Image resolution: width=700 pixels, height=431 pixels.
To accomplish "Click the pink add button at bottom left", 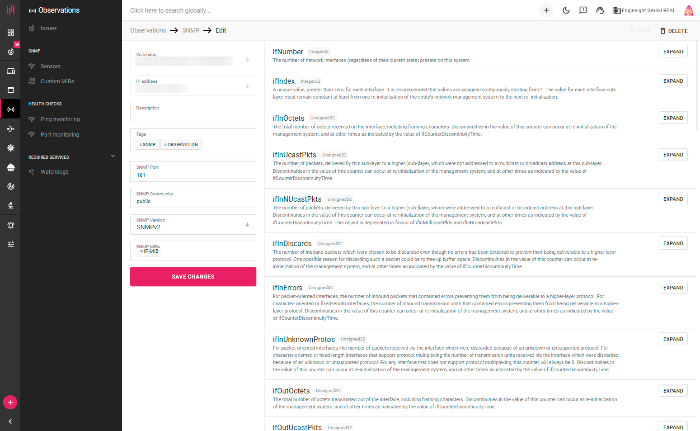I will pyautogui.click(x=10, y=402).
